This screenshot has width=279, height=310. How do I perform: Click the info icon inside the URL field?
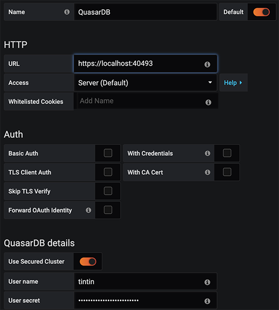[207, 64]
